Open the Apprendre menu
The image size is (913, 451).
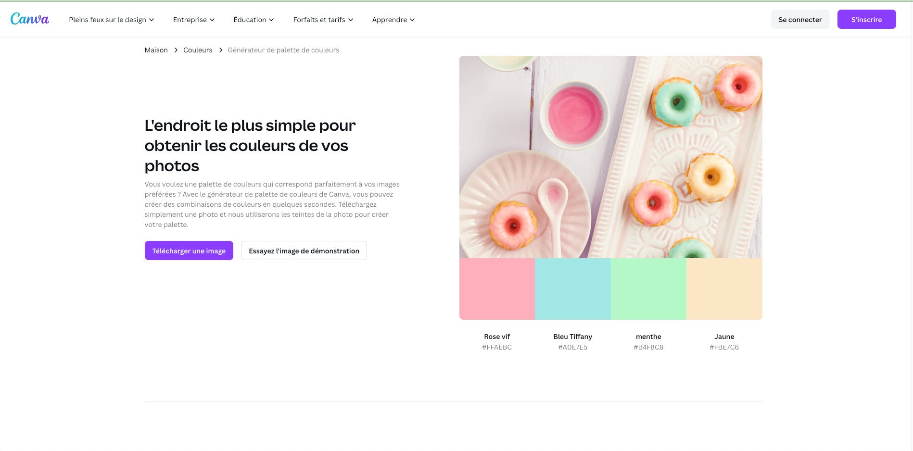point(393,20)
